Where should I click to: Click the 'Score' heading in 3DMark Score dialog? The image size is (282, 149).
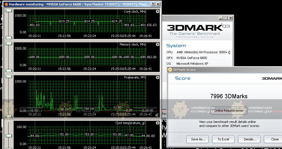click(182, 78)
